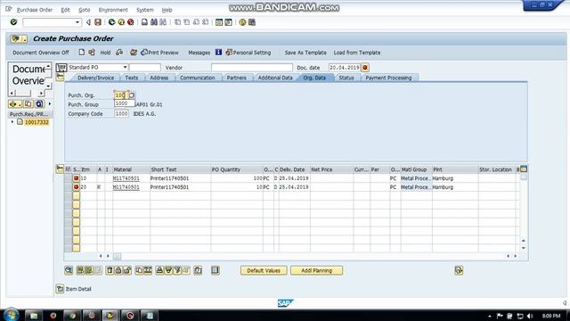Click the Hold button
This screenshot has height=321, width=570.
[105, 53]
